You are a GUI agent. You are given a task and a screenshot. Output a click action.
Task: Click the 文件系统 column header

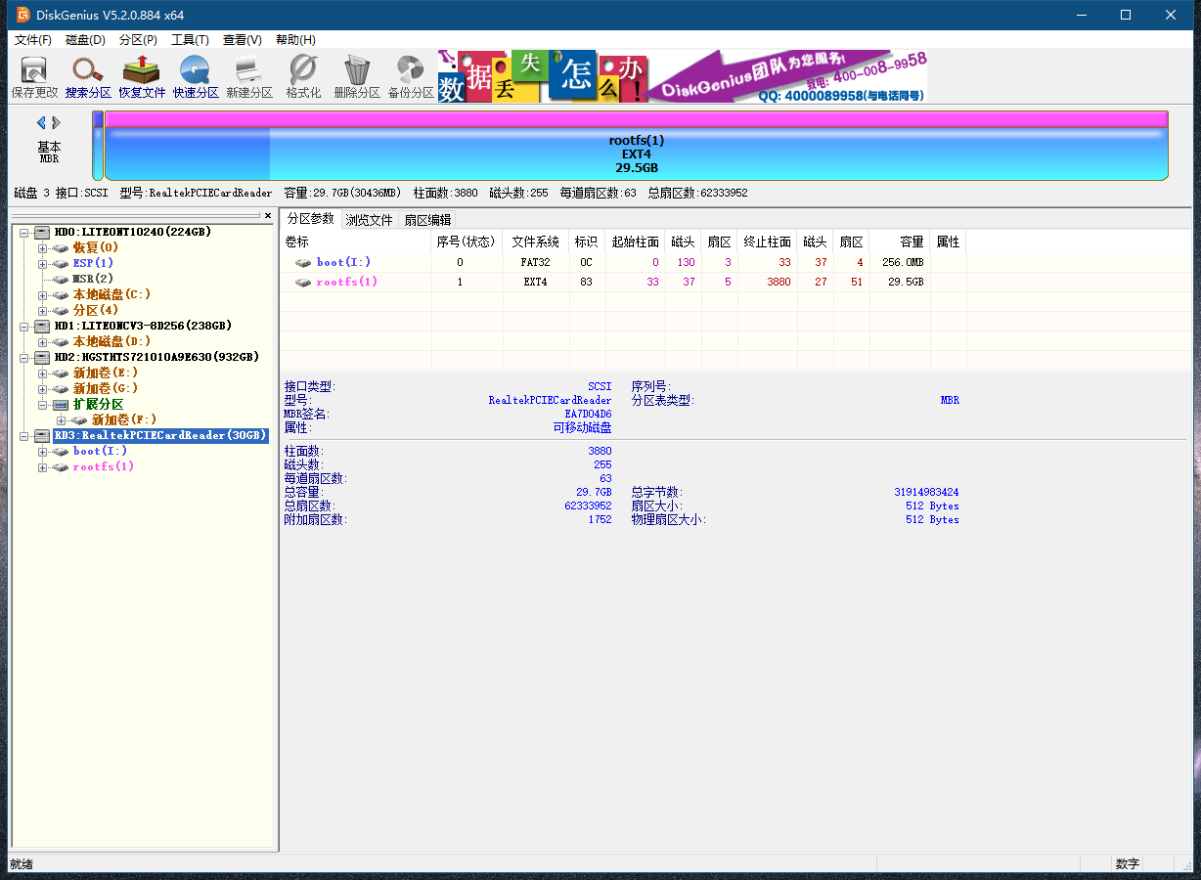(x=535, y=242)
